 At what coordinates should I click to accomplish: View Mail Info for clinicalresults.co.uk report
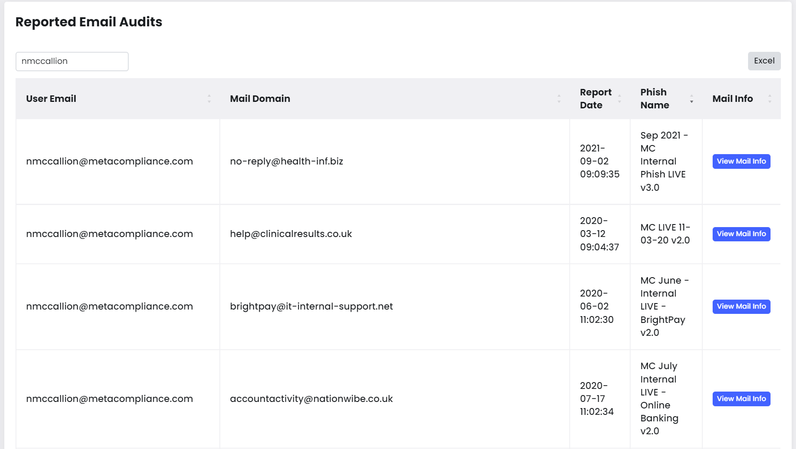(741, 234)
